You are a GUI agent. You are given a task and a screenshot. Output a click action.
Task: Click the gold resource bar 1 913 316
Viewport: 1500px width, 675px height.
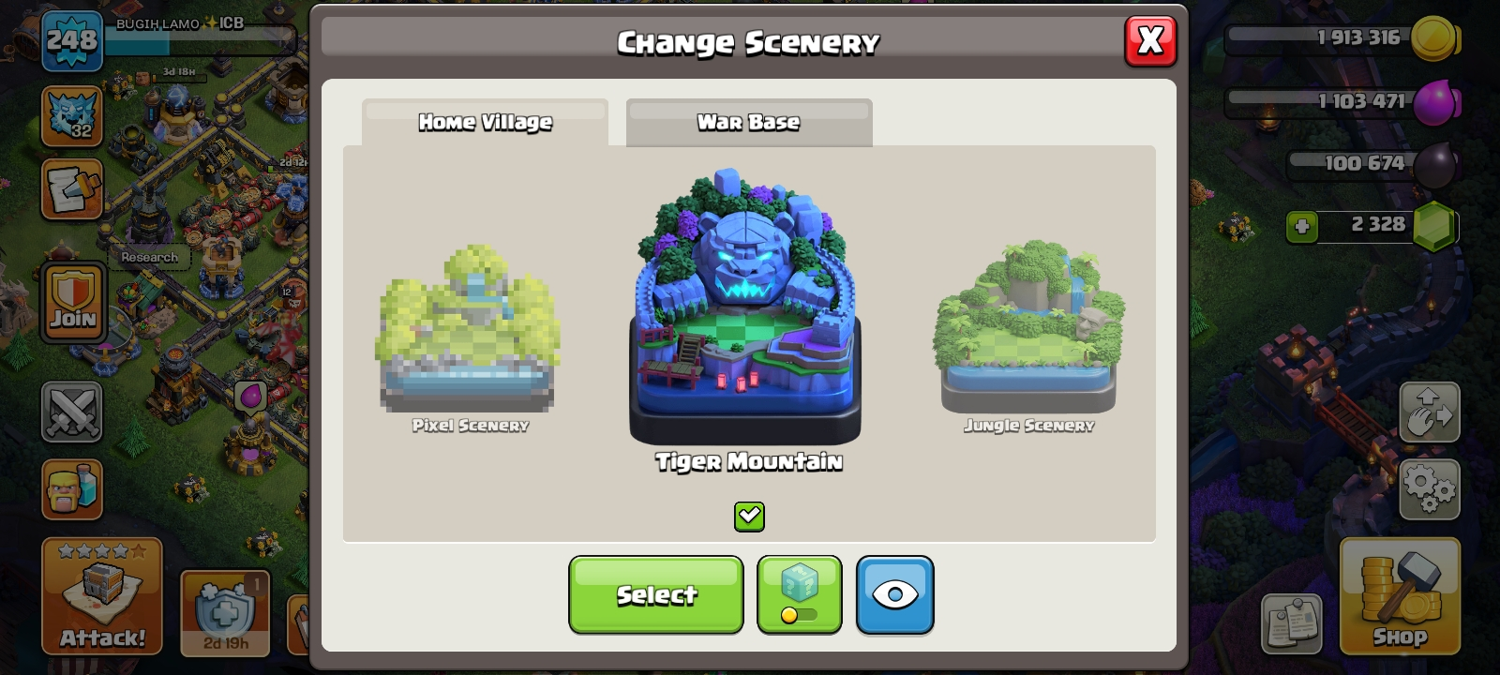(x=1342, y=38)
